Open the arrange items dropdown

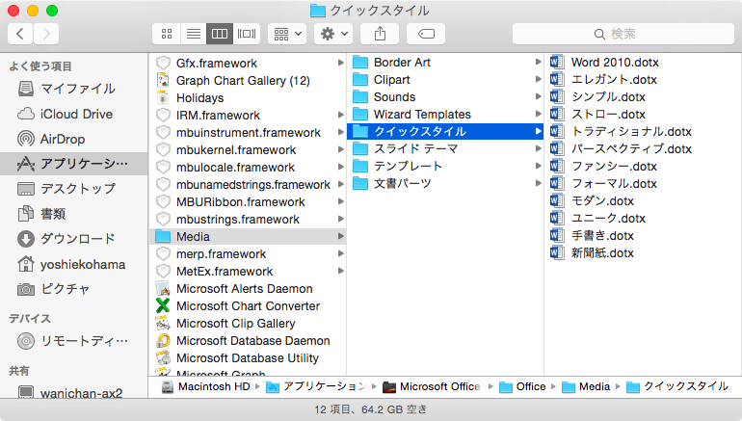click(x=287, y=34)
